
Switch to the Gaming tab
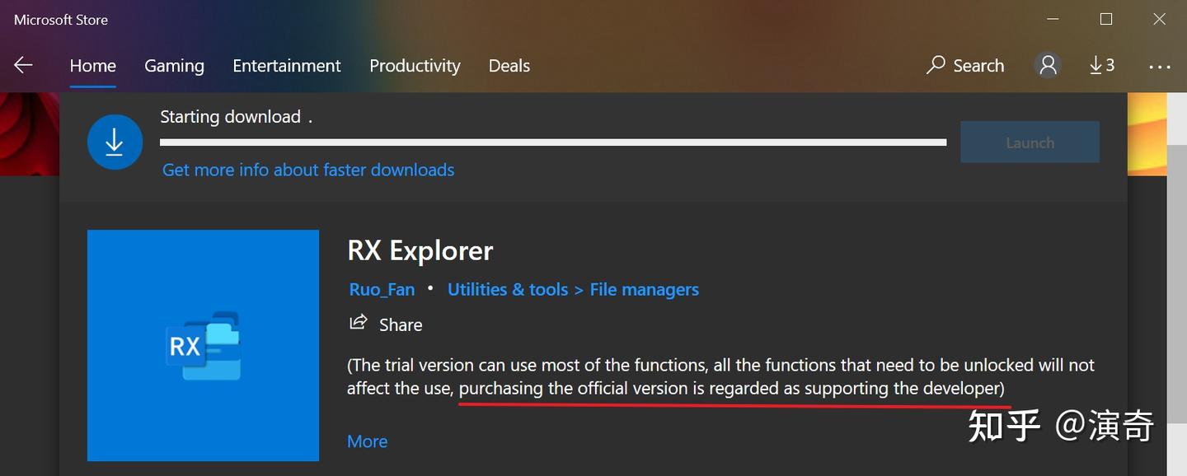[174, 65]
